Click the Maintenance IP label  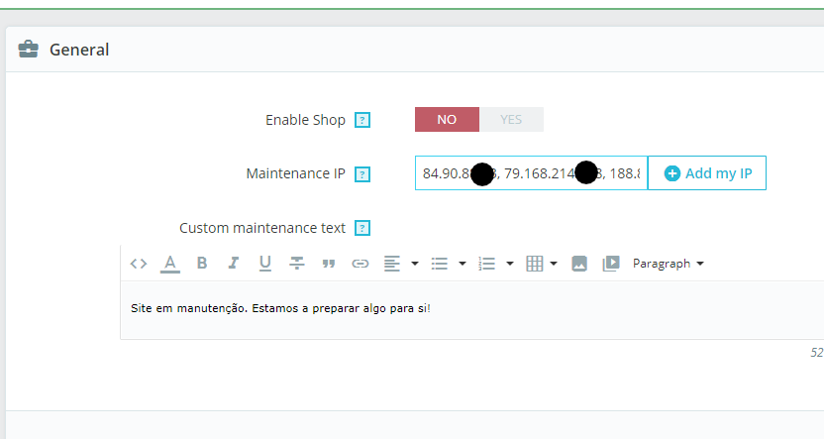tap(296, 173)
